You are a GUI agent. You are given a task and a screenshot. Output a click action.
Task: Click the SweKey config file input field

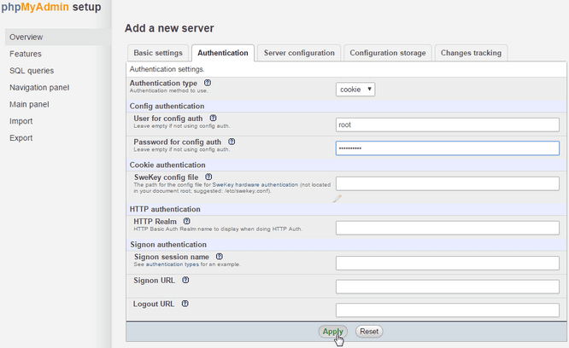pos(447,183)
